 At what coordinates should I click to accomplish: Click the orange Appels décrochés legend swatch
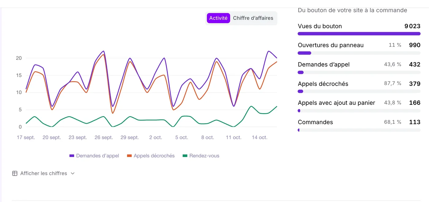coord(129,156)
